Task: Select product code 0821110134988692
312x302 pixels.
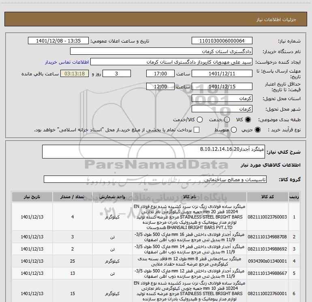Action: click(267, 249)
